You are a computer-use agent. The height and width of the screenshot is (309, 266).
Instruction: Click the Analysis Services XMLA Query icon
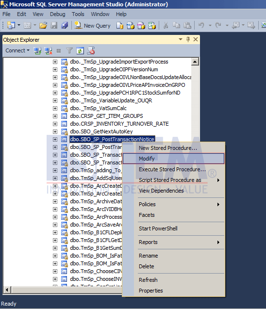coord(152,26)
